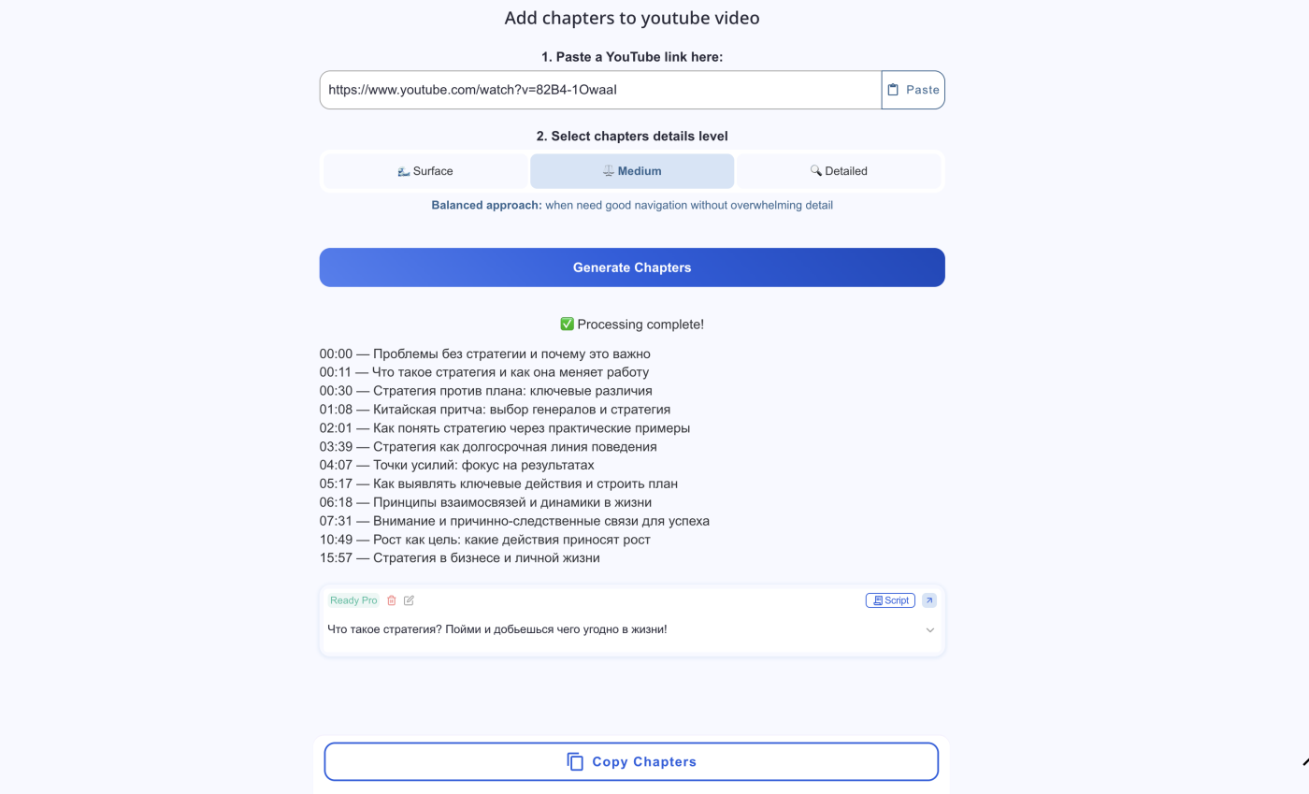Click the red trash delete icon
The width and height of the screenshot is (1309, 794).
[x=392, y=600]
